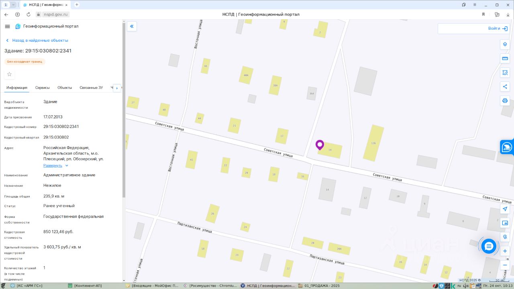Screen dimensions: 514x289
Task: Center the map on my location
Action: point(505,209)
